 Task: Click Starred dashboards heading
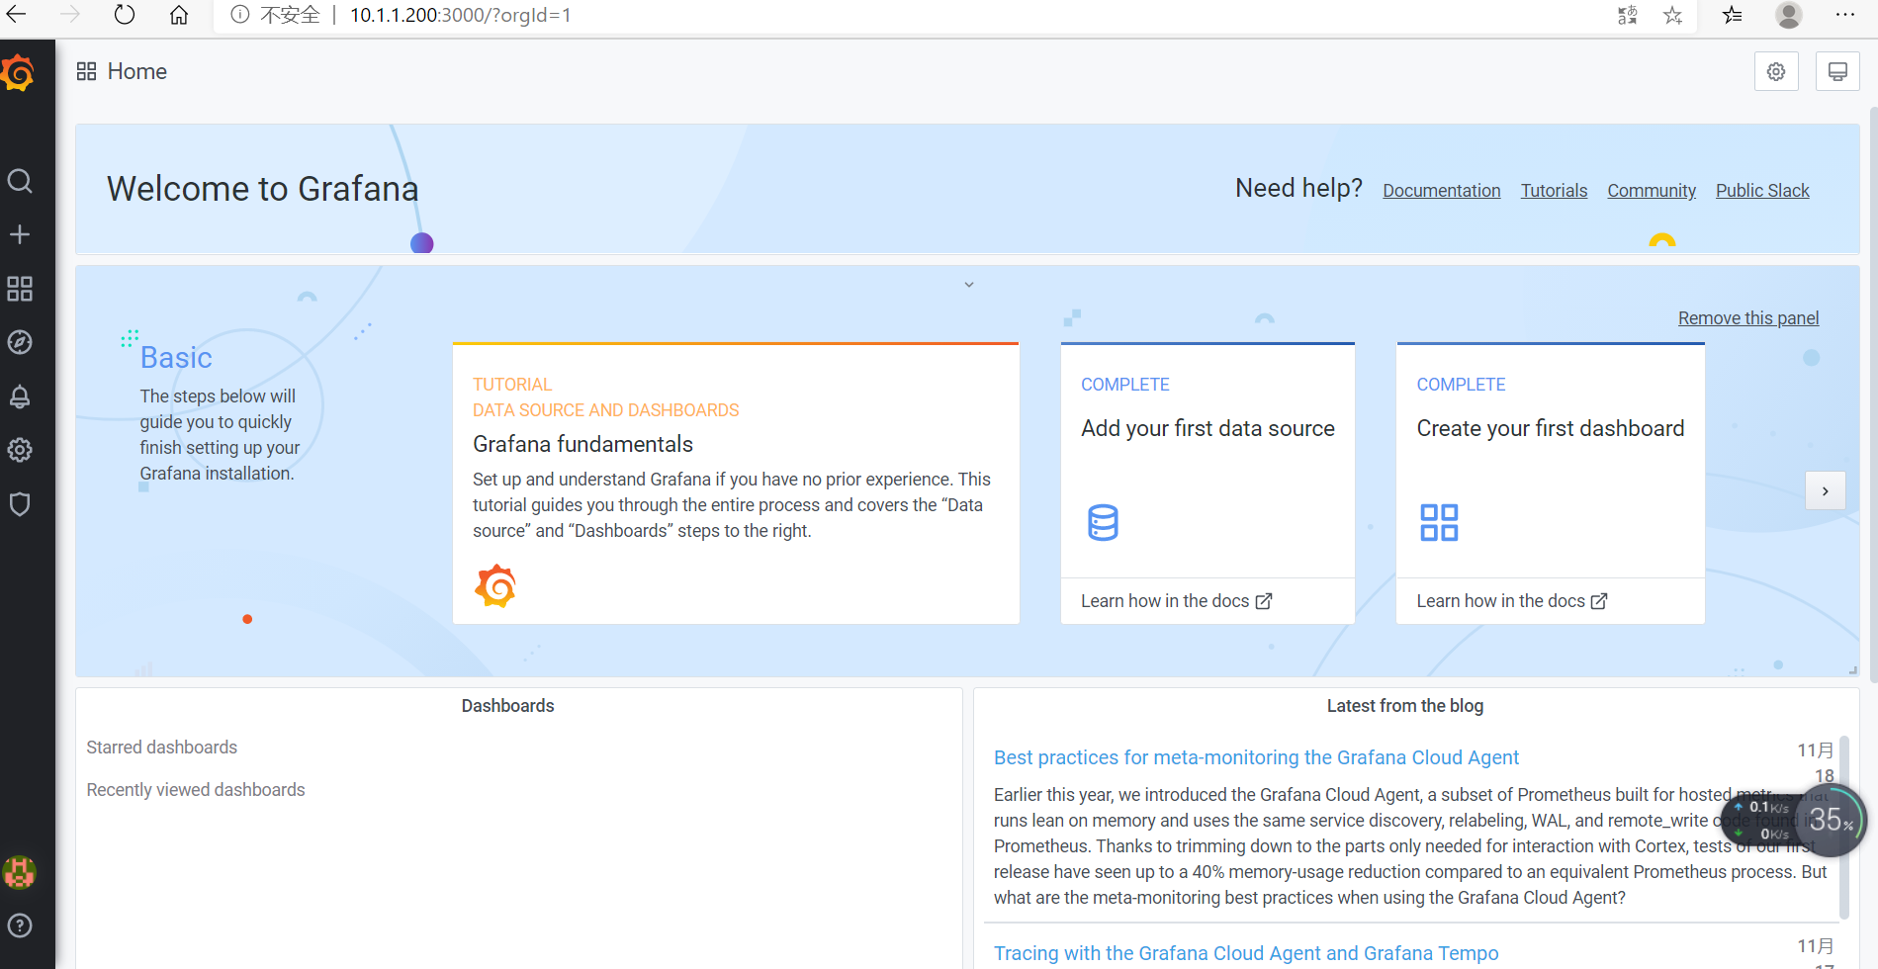tap(162, 748)
